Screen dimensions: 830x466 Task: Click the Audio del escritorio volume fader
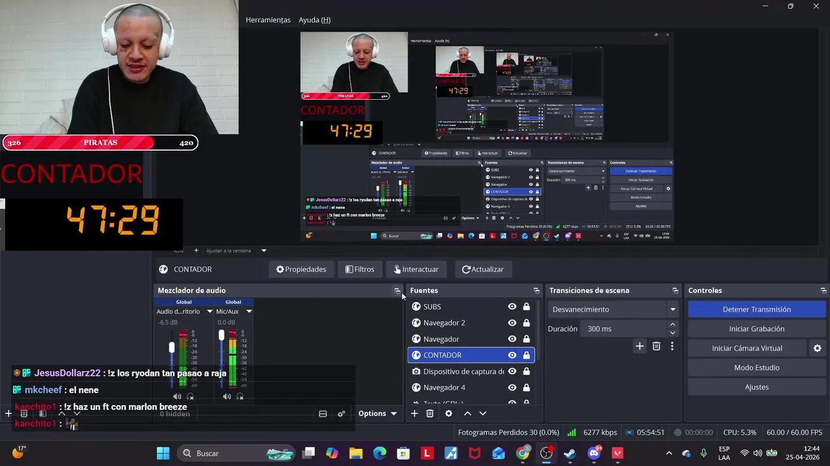[x=172, y=348]
